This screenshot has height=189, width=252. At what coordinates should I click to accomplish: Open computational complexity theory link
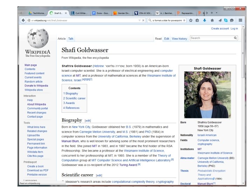(x=133, y=182)
